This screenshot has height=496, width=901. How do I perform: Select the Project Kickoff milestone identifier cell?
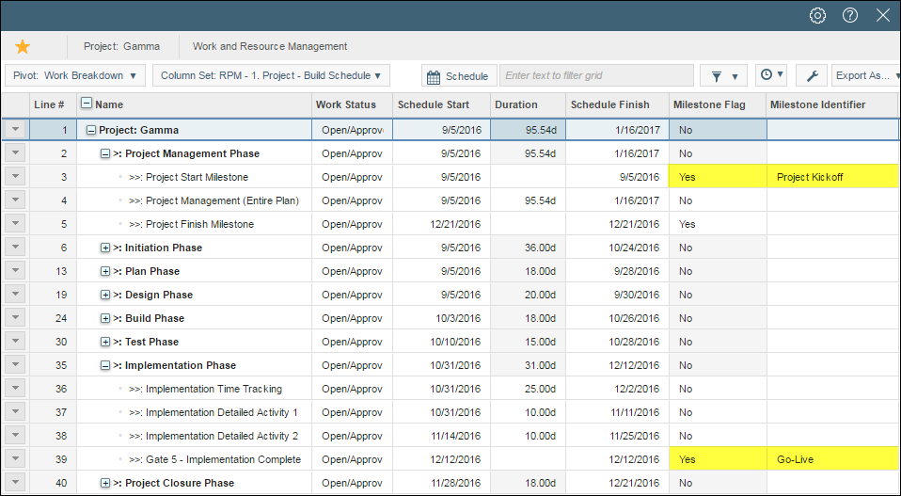tap(832, 177)
